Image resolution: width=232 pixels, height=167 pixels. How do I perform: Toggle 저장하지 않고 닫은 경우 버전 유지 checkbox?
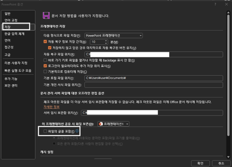pyautogui.click(x=50, y=48)
